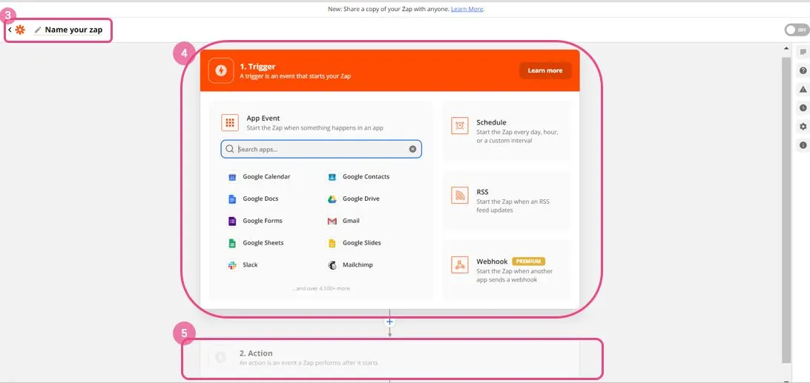Image resolution: width=810 pixels, height=383 pixels.
Task: Open the settings gear in sidebar
Action: click(x=803, y=127)
